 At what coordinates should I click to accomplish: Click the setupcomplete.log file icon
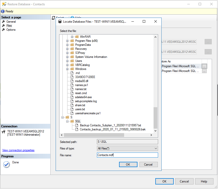[72, 101]
